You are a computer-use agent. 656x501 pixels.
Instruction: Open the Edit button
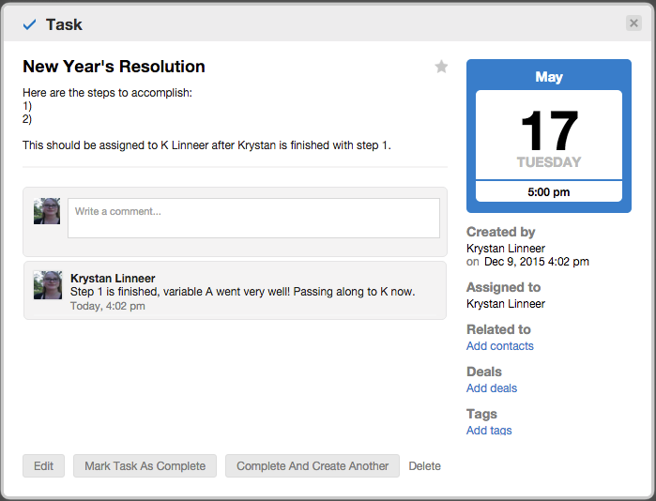pyautogui.click(x=43, y=466)
